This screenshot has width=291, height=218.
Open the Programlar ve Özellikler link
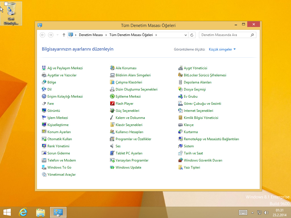[133, 139]
